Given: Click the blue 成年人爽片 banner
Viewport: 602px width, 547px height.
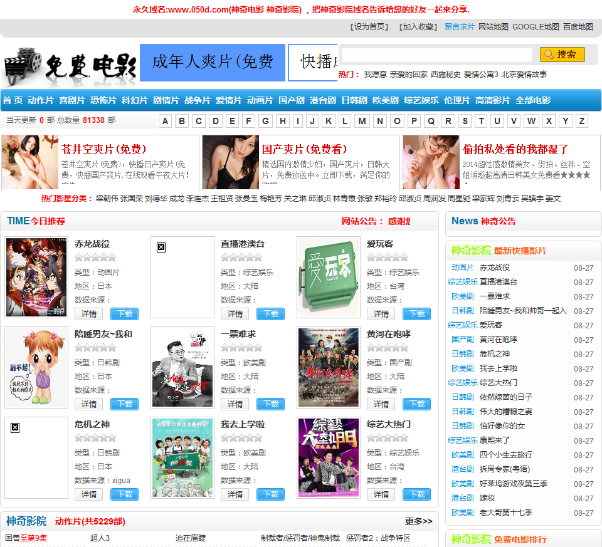Looking at the screenshot, I should (213, 63).
